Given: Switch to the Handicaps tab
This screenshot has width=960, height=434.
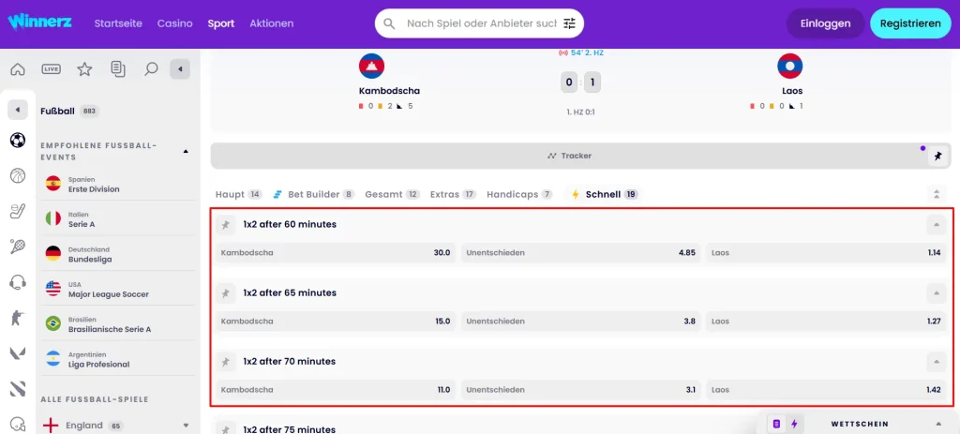Looking at the screenshot, I should tap(519, 195).
